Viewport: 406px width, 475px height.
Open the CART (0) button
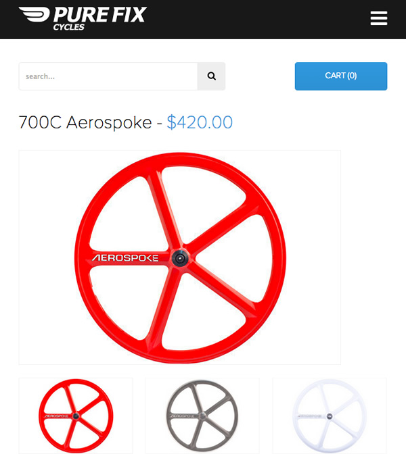(341, 76)
